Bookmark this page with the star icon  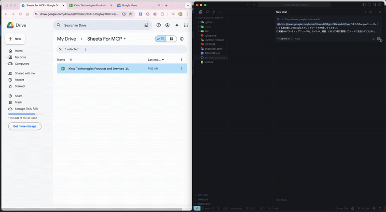pos(130,14)
